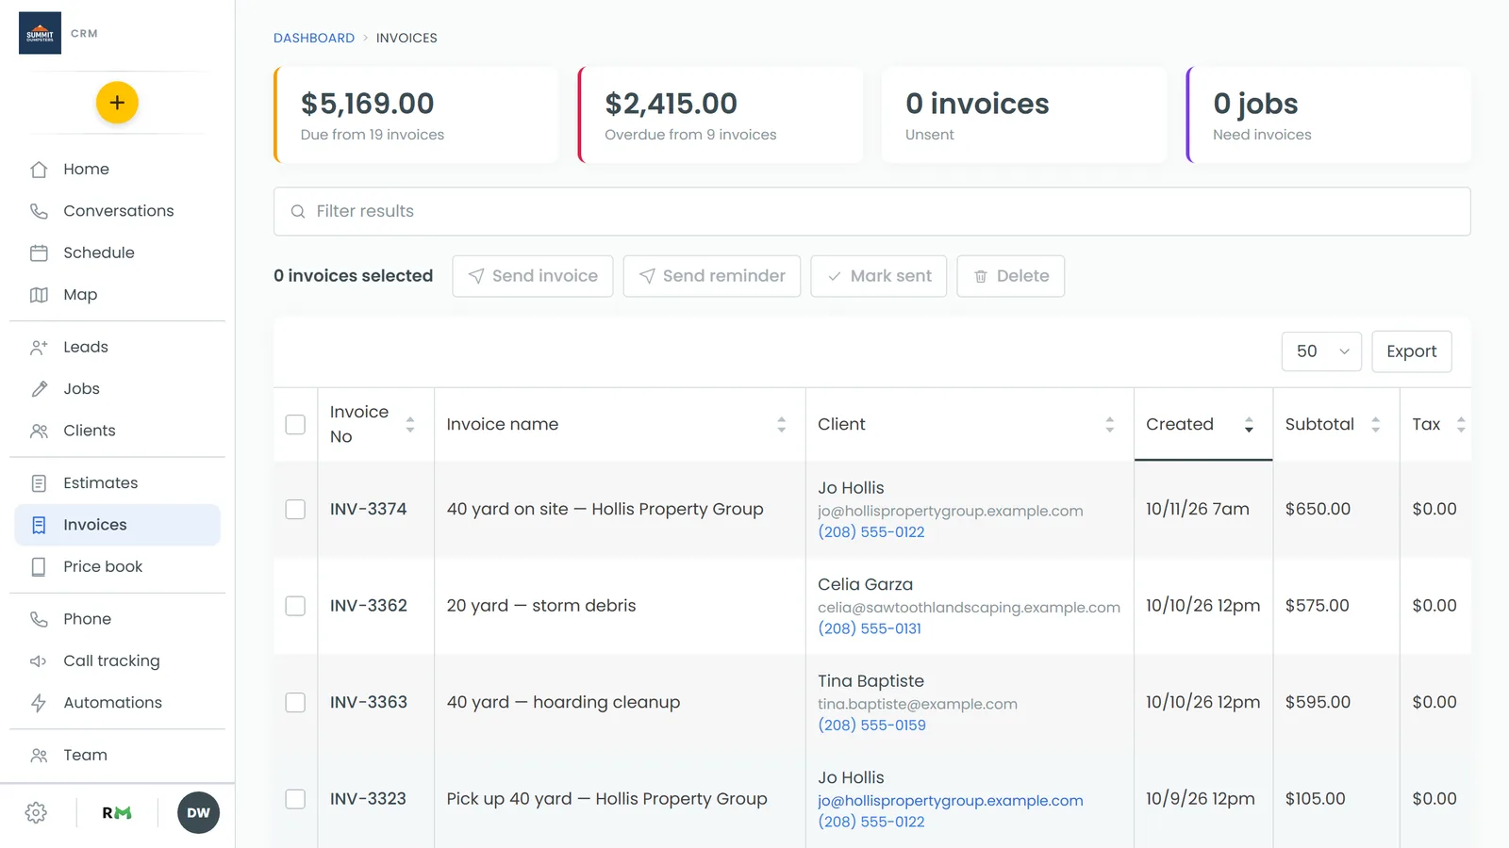
Task: Click the Leads person-plus icon
Action: (39, 347)
